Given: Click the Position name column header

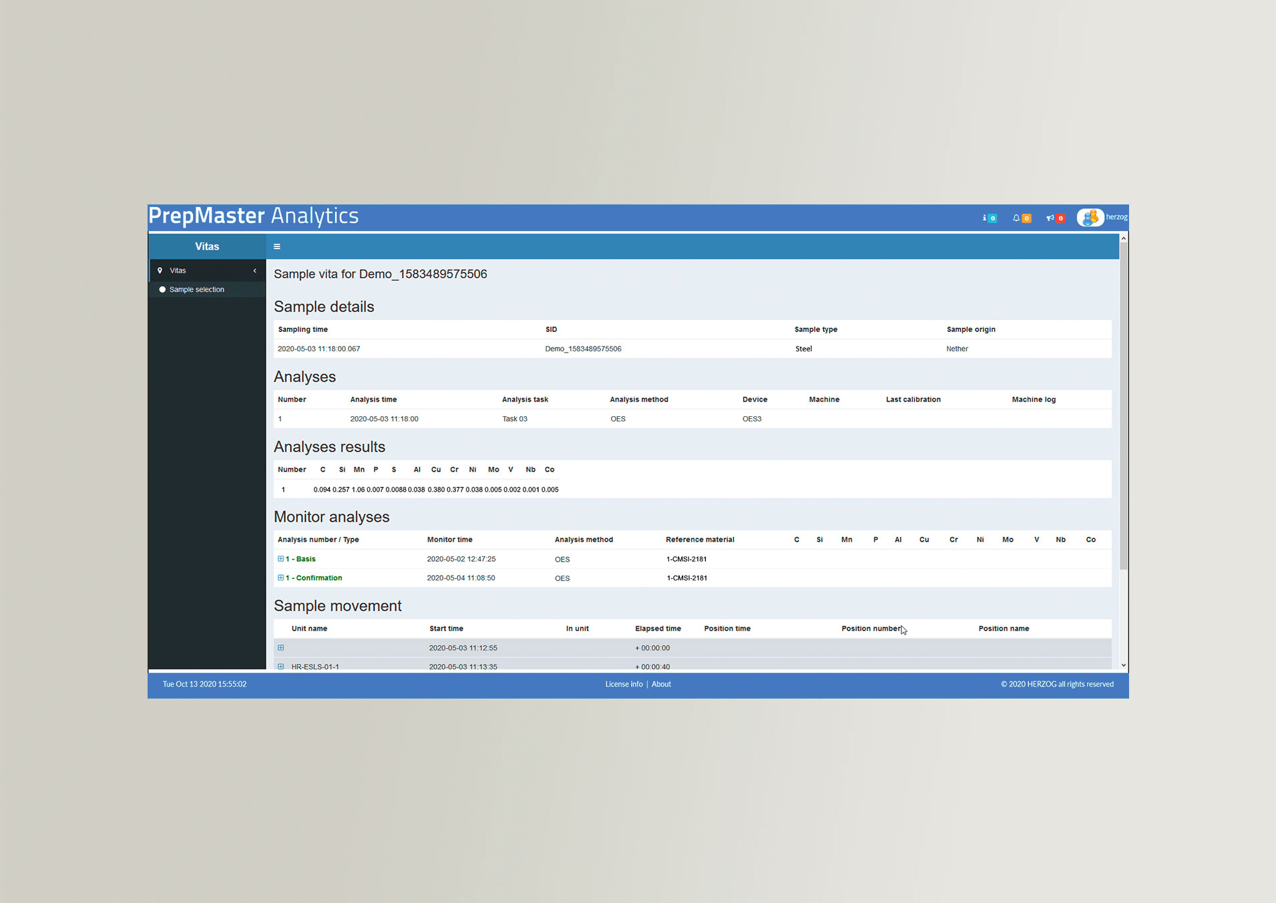Looking at the screenshot, I should 1004,628.
